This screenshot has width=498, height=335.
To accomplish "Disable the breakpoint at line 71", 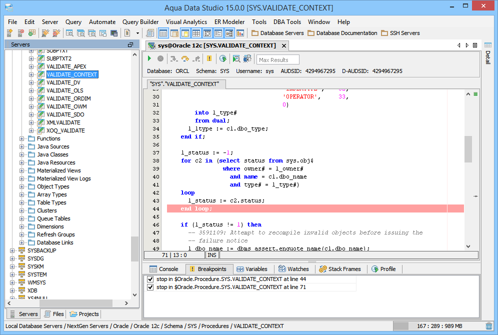I will coord(150,287).
